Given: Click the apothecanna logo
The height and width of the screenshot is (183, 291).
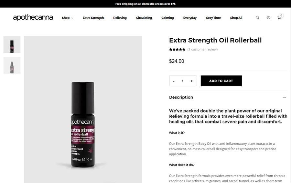Looking at the screenshot, I should [33, 18].
